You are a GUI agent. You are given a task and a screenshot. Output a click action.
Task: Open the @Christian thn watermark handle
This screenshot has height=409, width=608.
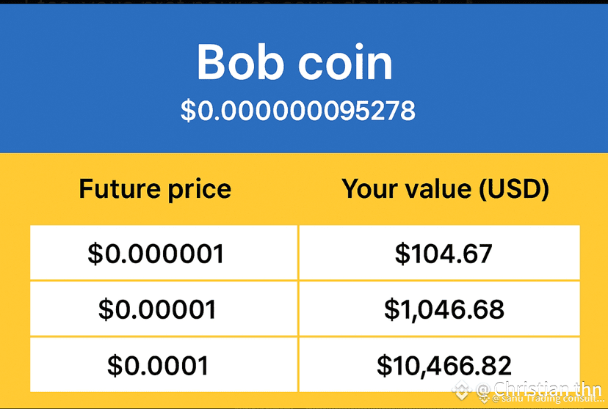coord(540,389)
